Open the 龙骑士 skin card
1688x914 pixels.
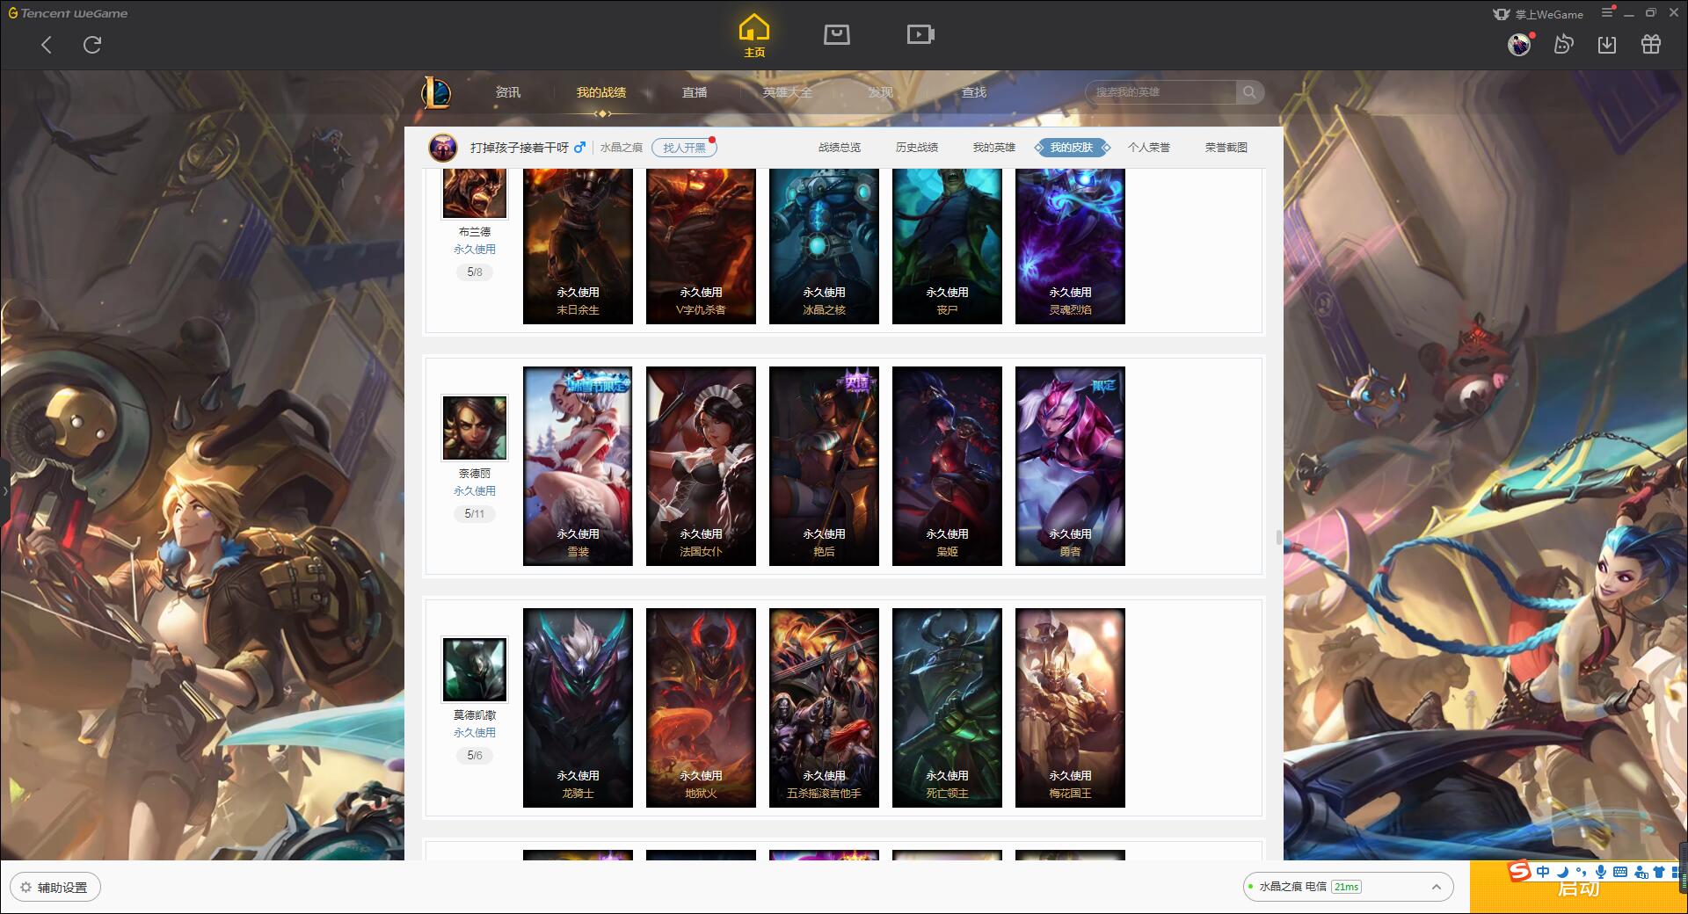578,707
